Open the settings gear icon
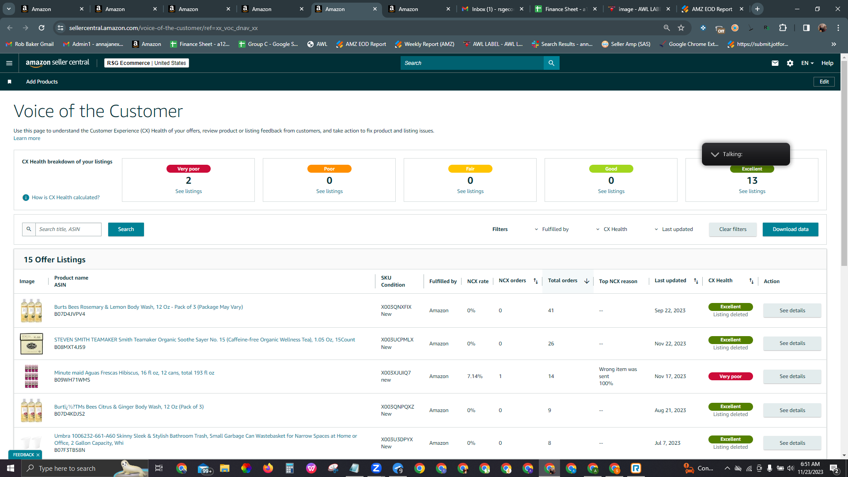 point(790,63)
